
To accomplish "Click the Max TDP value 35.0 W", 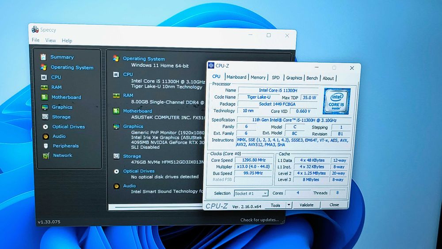I will [x=309, y=98].
